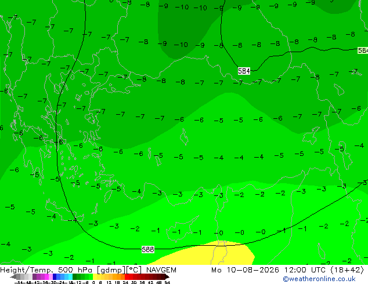Click the boxed 584 contour label mid-map

244,71
